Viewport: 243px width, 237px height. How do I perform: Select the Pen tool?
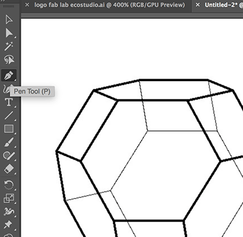point(9,75)
